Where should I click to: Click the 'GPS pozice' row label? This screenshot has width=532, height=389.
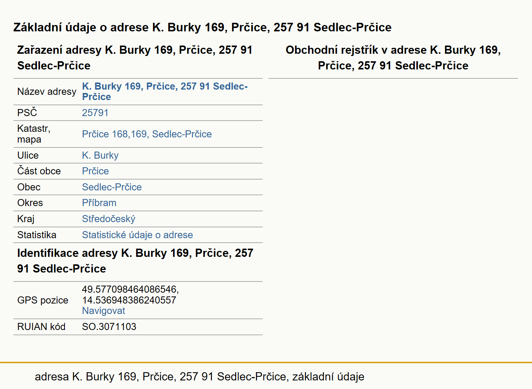coord(43,300)
